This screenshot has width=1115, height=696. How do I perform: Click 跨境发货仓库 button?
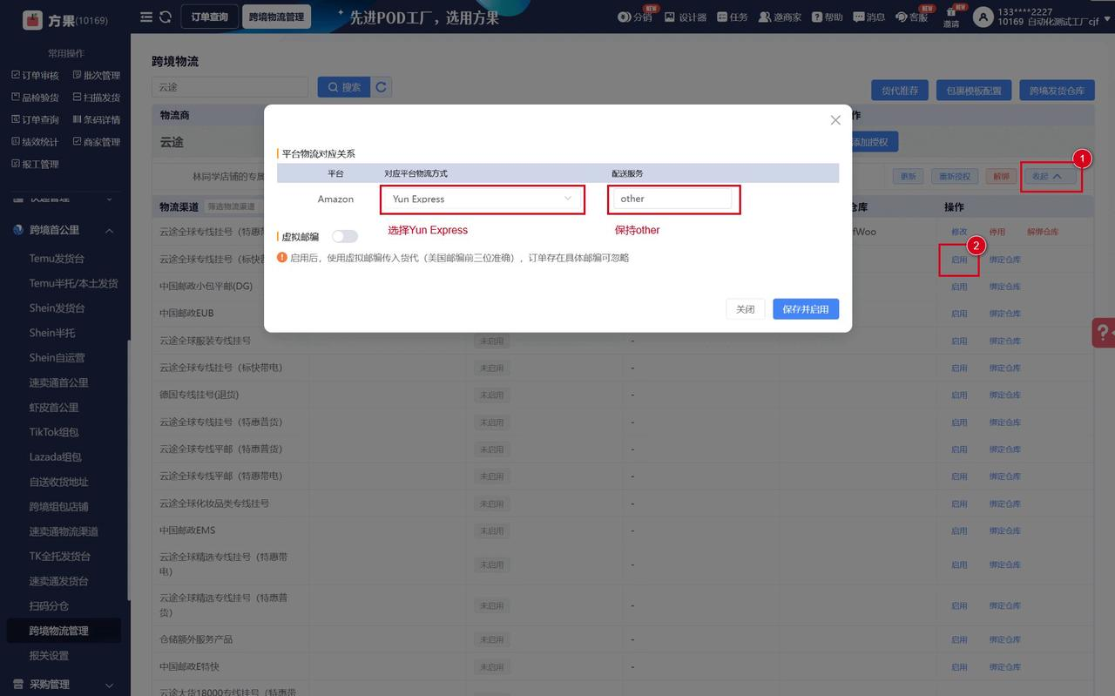pyautogui.click(x=1057, y=91)
